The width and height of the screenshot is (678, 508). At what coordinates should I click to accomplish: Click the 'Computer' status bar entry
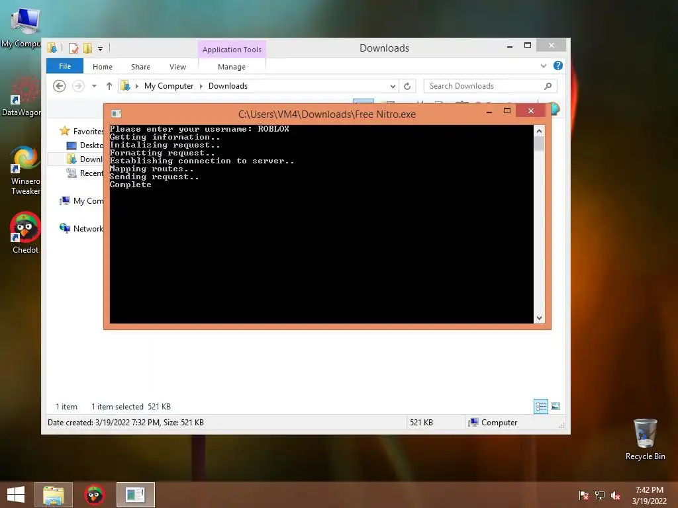(x=493, y=423)
